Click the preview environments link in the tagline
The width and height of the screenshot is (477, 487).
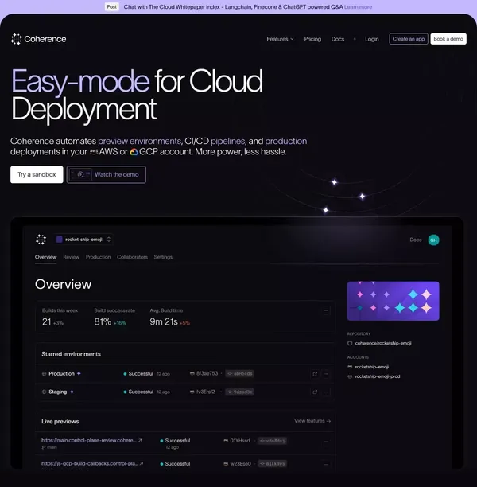(x=140, y=142)
